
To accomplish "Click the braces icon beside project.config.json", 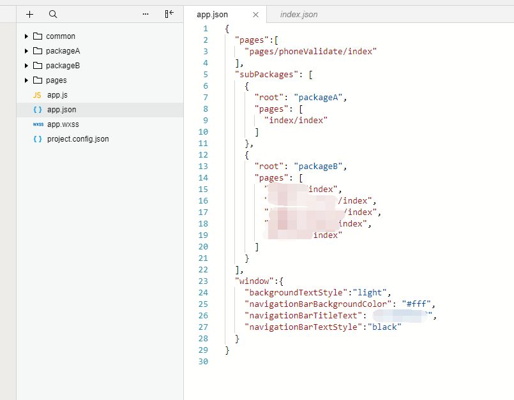I will tap(38, 139).
